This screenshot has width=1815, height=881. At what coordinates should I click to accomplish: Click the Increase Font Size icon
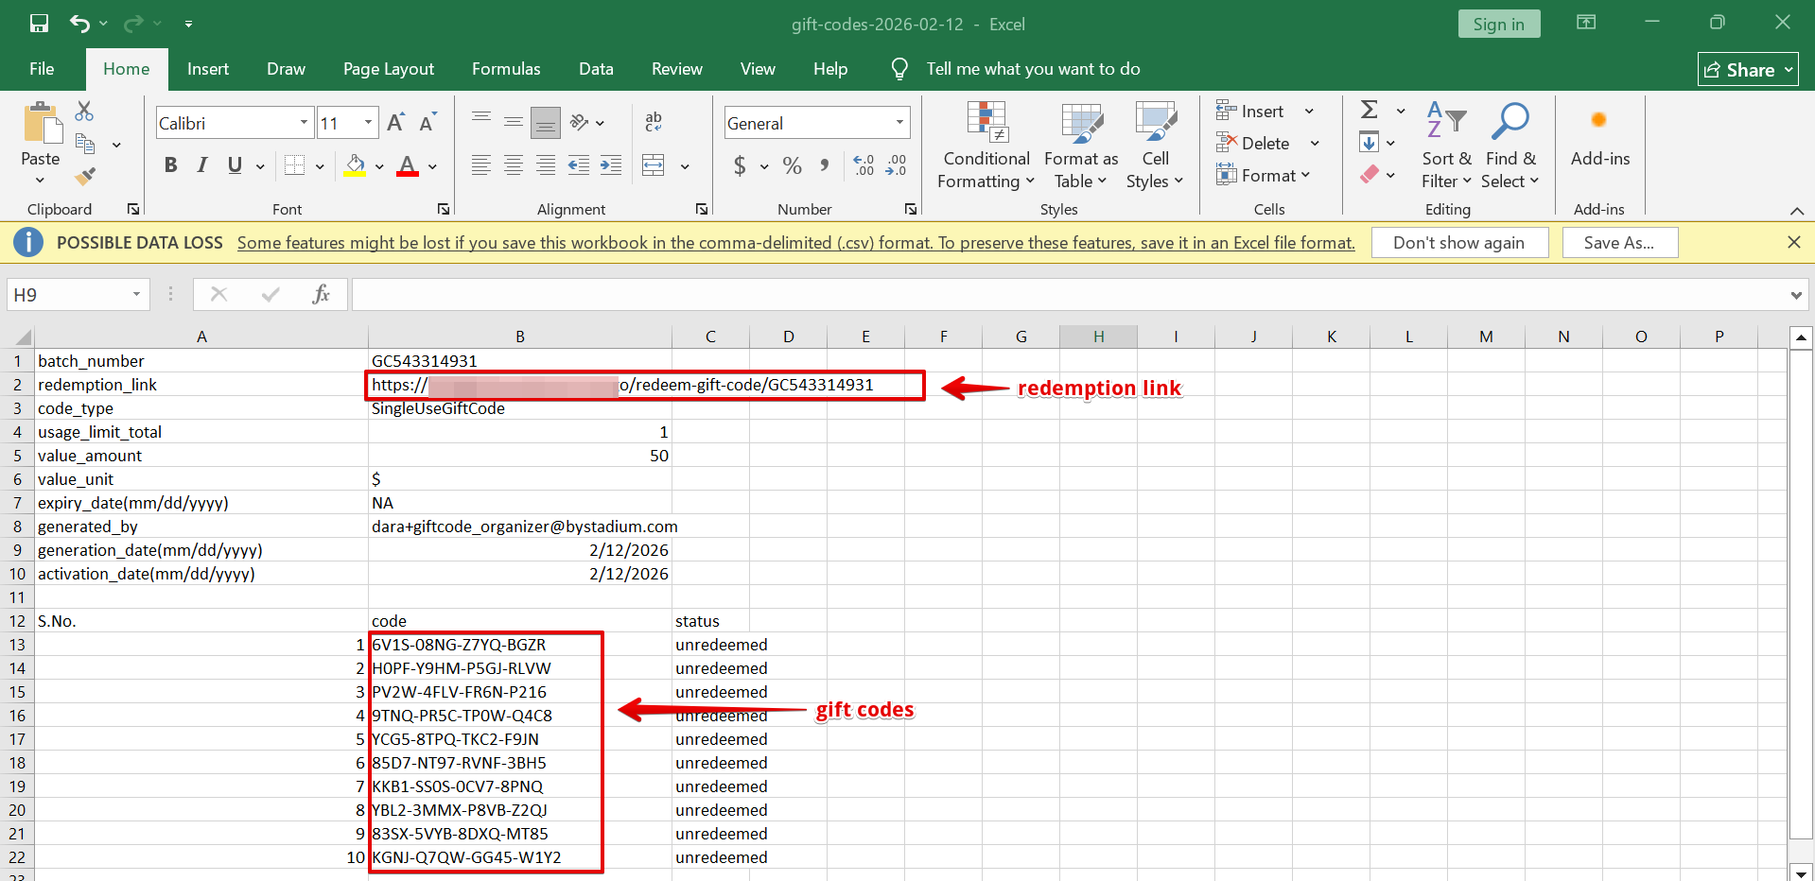coord(396,123)
